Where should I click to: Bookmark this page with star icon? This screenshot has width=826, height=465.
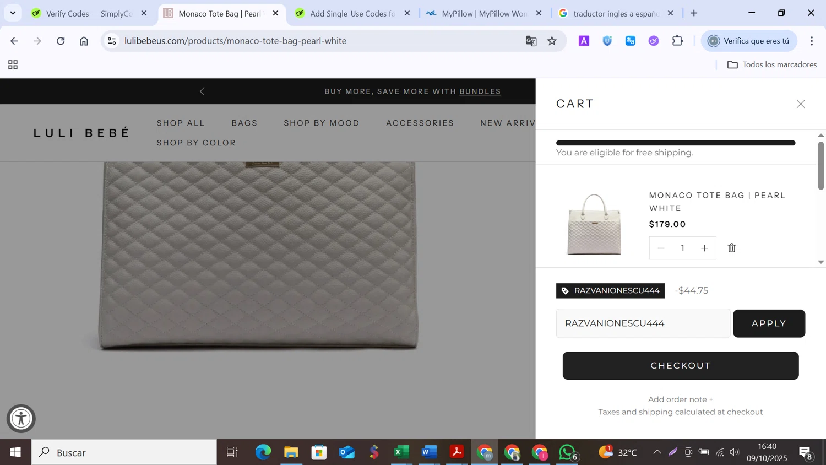pyautogui.click(x=552, y=41)
